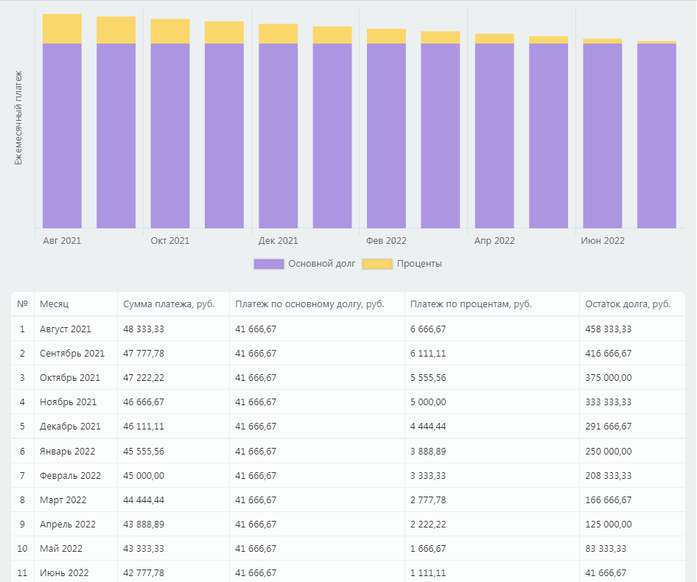Click remaining debt 416 666,67

(x=608, y=354)
